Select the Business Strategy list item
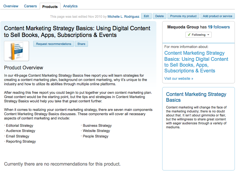Screen dimensions: 237x172 tap(97, 126)
